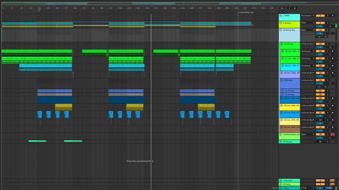Solo the 1 MIDI track
This screenshot has height=190, width=339.
click(328, 16)
